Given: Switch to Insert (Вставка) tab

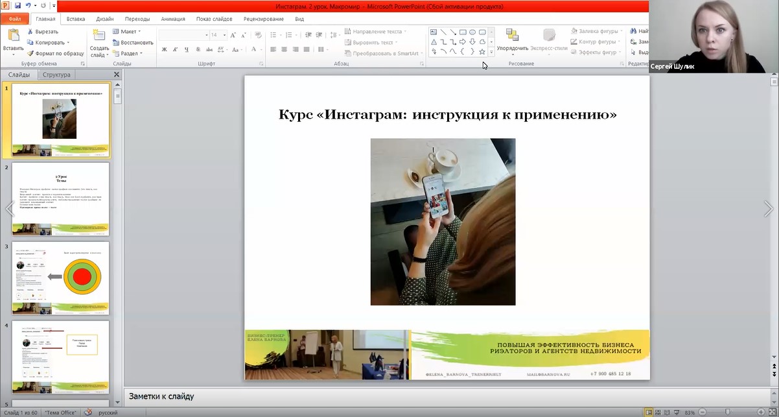Looking at the screenshot, I should [76, 19].
